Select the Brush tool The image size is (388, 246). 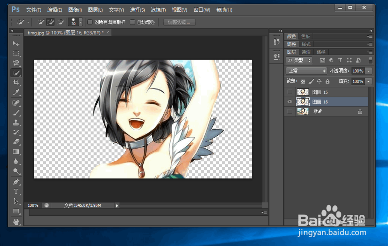(x=16, y=113)
